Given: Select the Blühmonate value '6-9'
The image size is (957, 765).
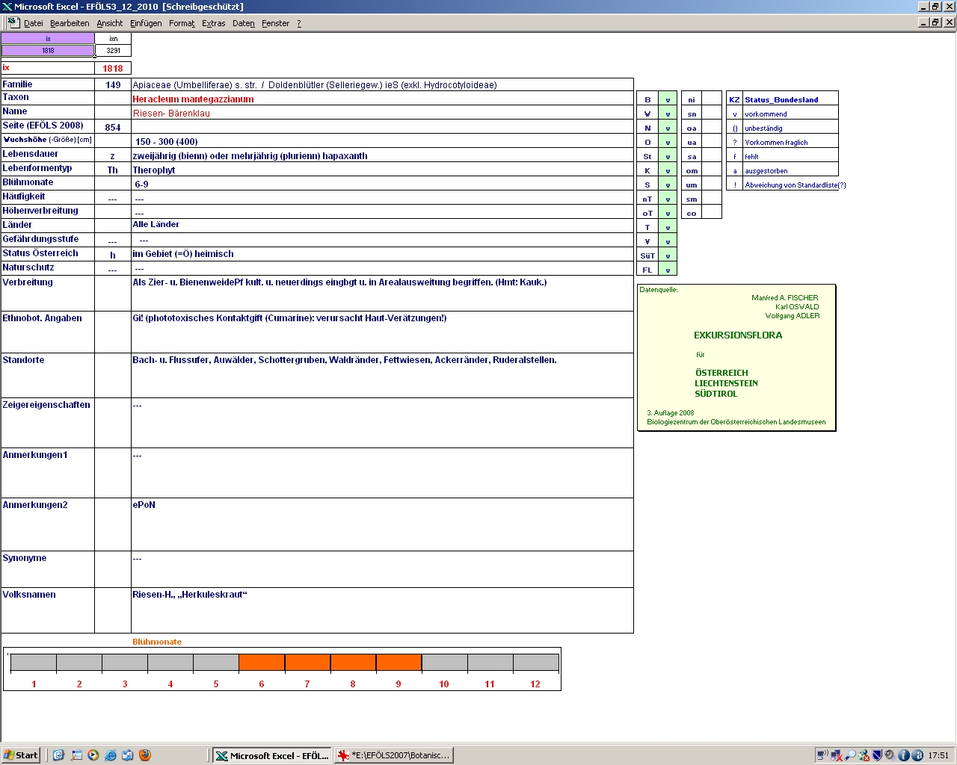Looking at the screenshot, I should point(141,184).
